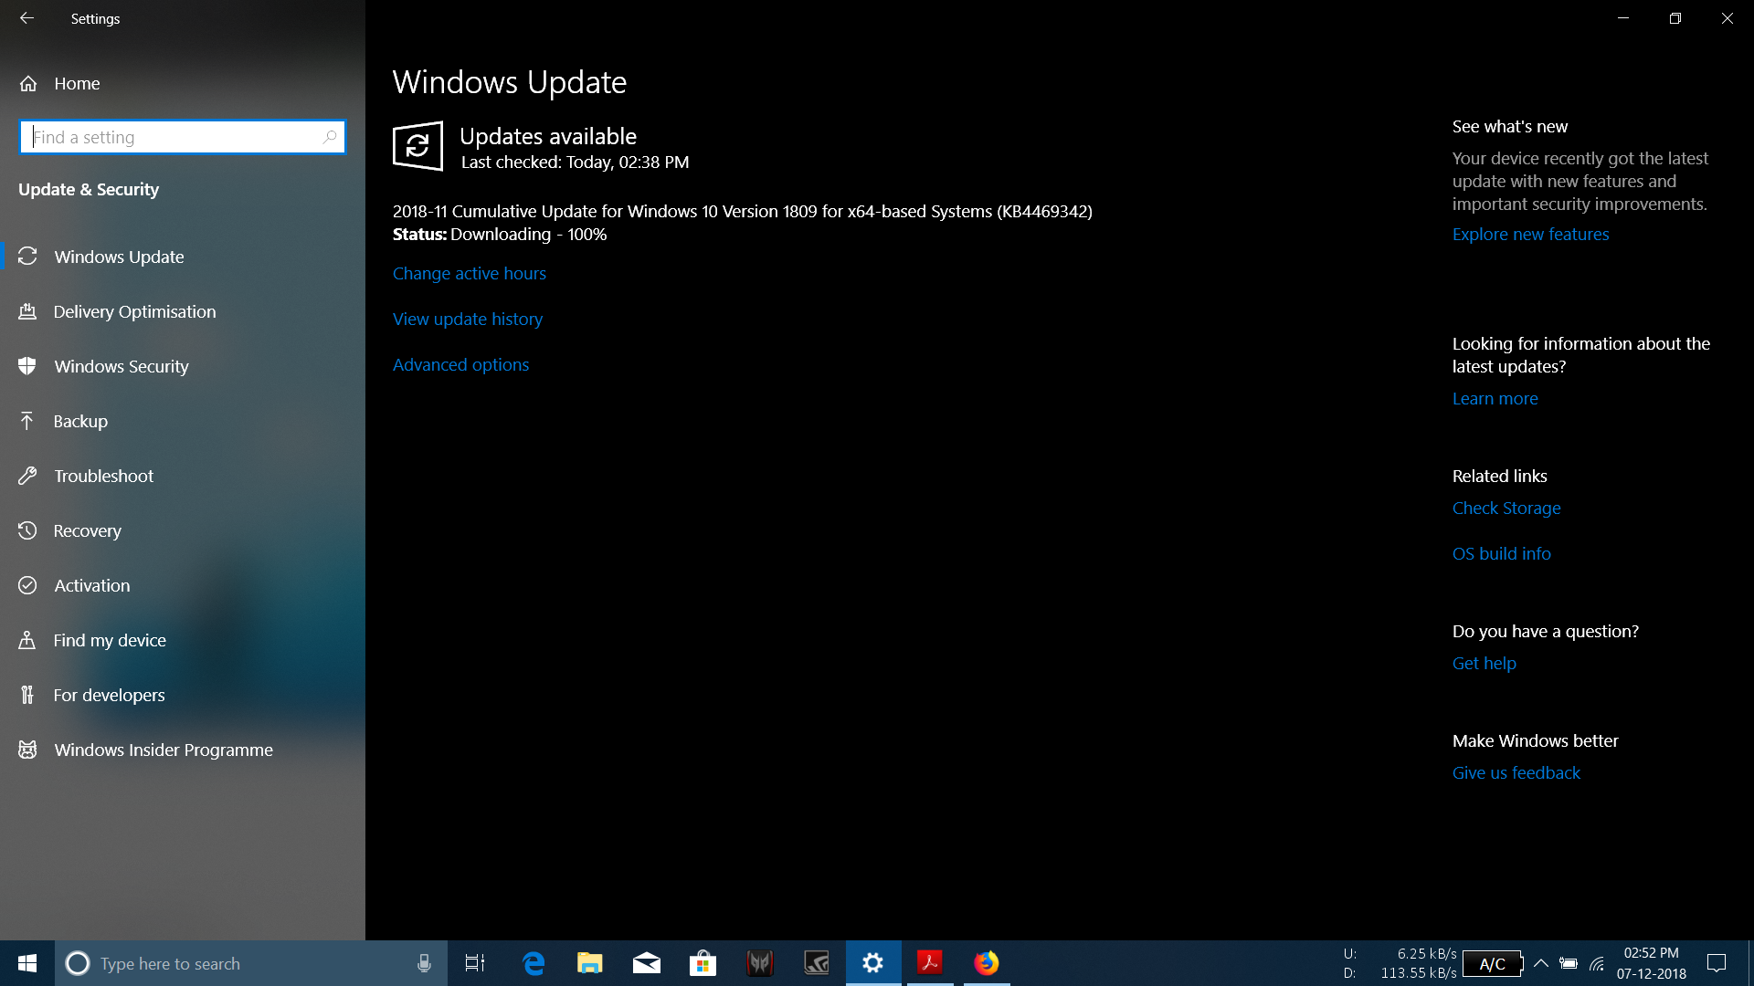Click the network speed meter in the taskbar
The image size is (1754, 986).
click(1400, 963)
